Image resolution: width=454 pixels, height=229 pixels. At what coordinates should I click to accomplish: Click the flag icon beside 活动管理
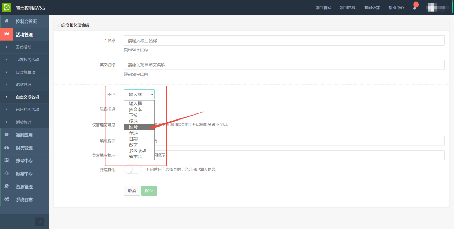click(x=6, y=34)
